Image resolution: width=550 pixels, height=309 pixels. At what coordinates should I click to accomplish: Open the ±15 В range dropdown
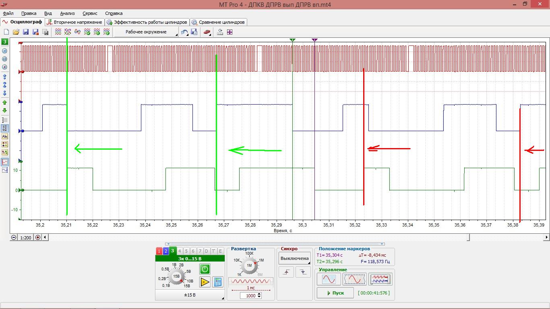point(190,295)
